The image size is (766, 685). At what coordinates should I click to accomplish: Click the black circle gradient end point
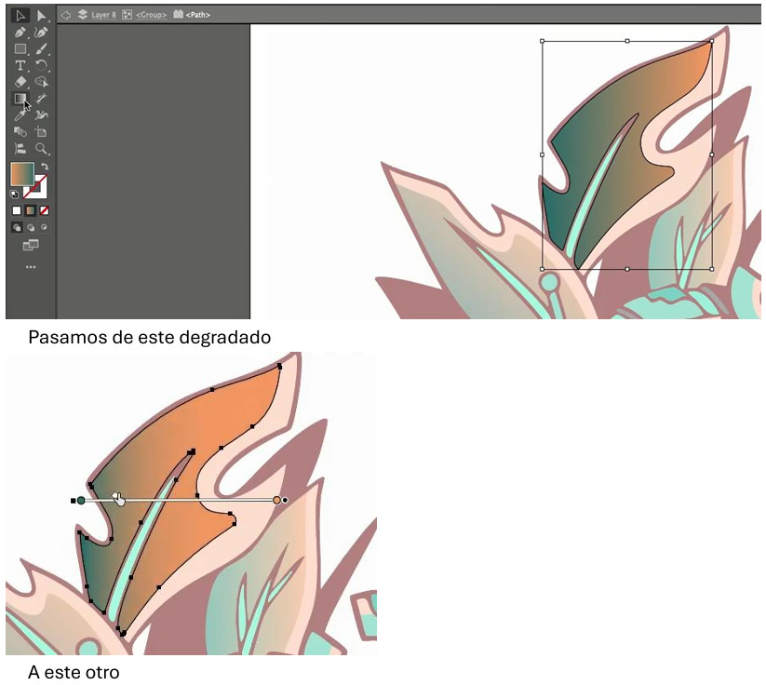coord(286,501)
